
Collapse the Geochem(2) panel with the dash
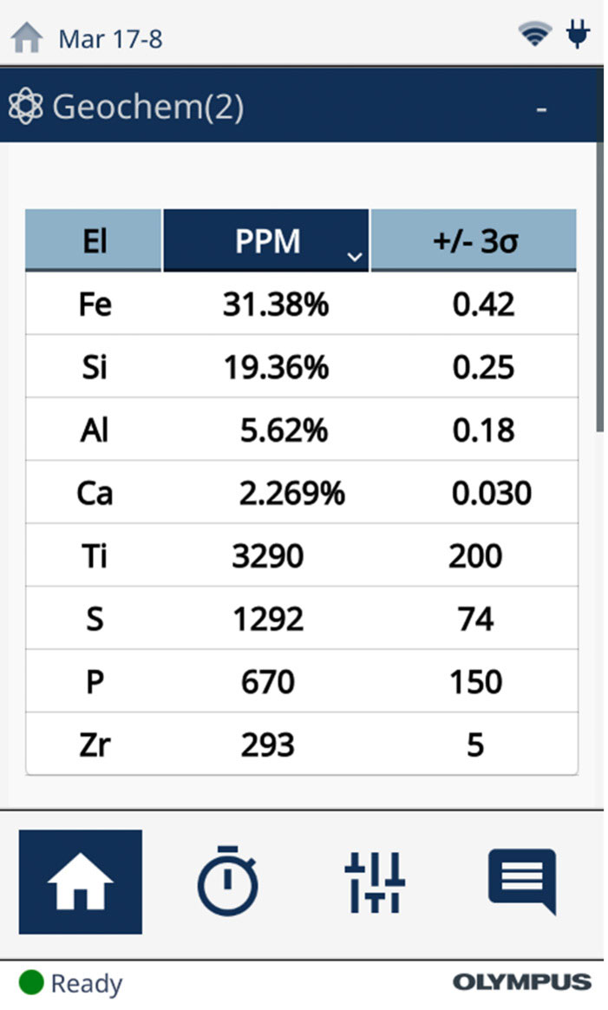[541, 109]
